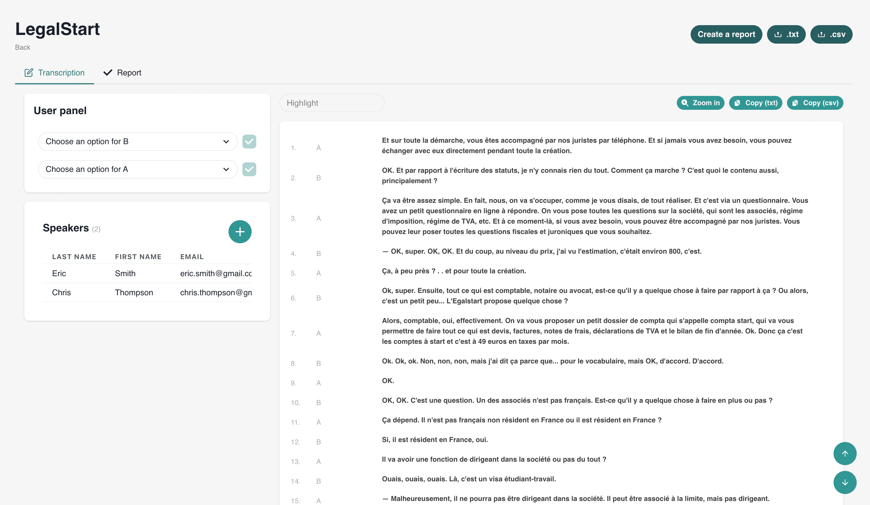Screen dimensions: 870x505
Task: Click the Create a report button
Action: click(x=726, y=34)
